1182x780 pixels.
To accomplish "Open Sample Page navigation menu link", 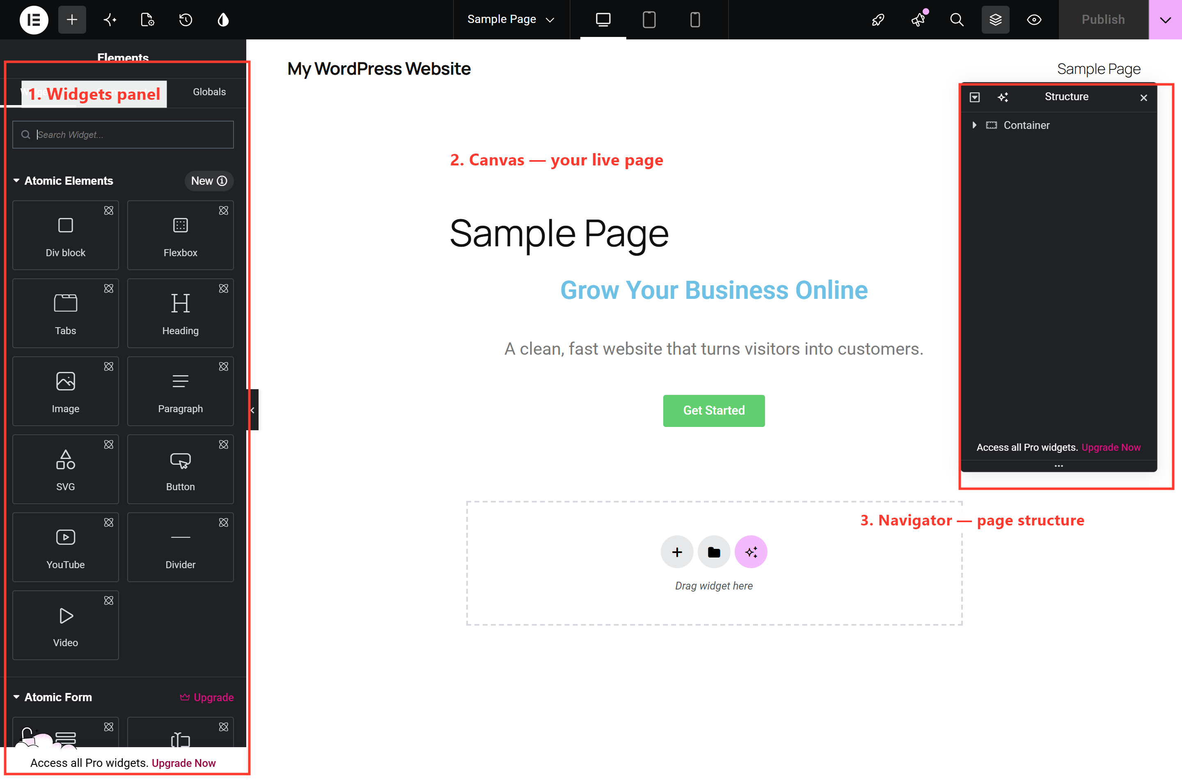I will pos(1098,69).
